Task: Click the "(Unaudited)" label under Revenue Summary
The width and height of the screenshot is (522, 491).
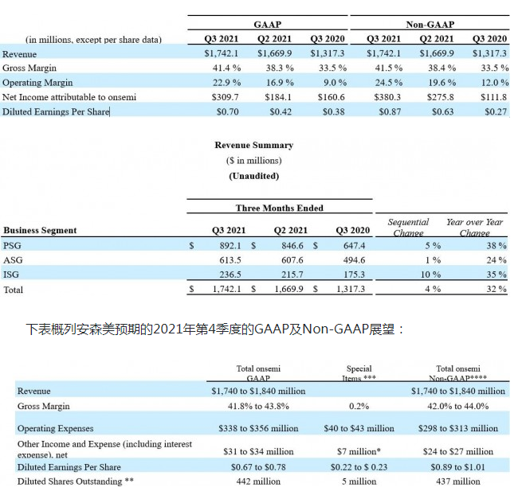Action: click(x=253, y=176)
